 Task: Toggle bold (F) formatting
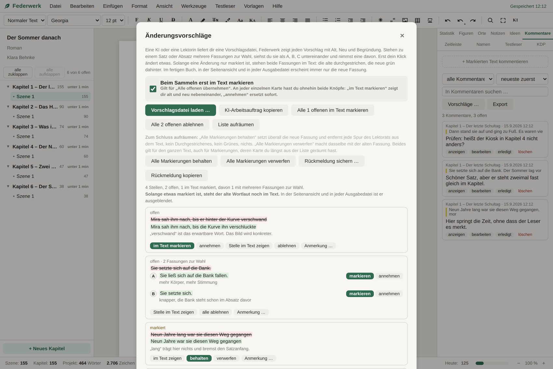137,20
